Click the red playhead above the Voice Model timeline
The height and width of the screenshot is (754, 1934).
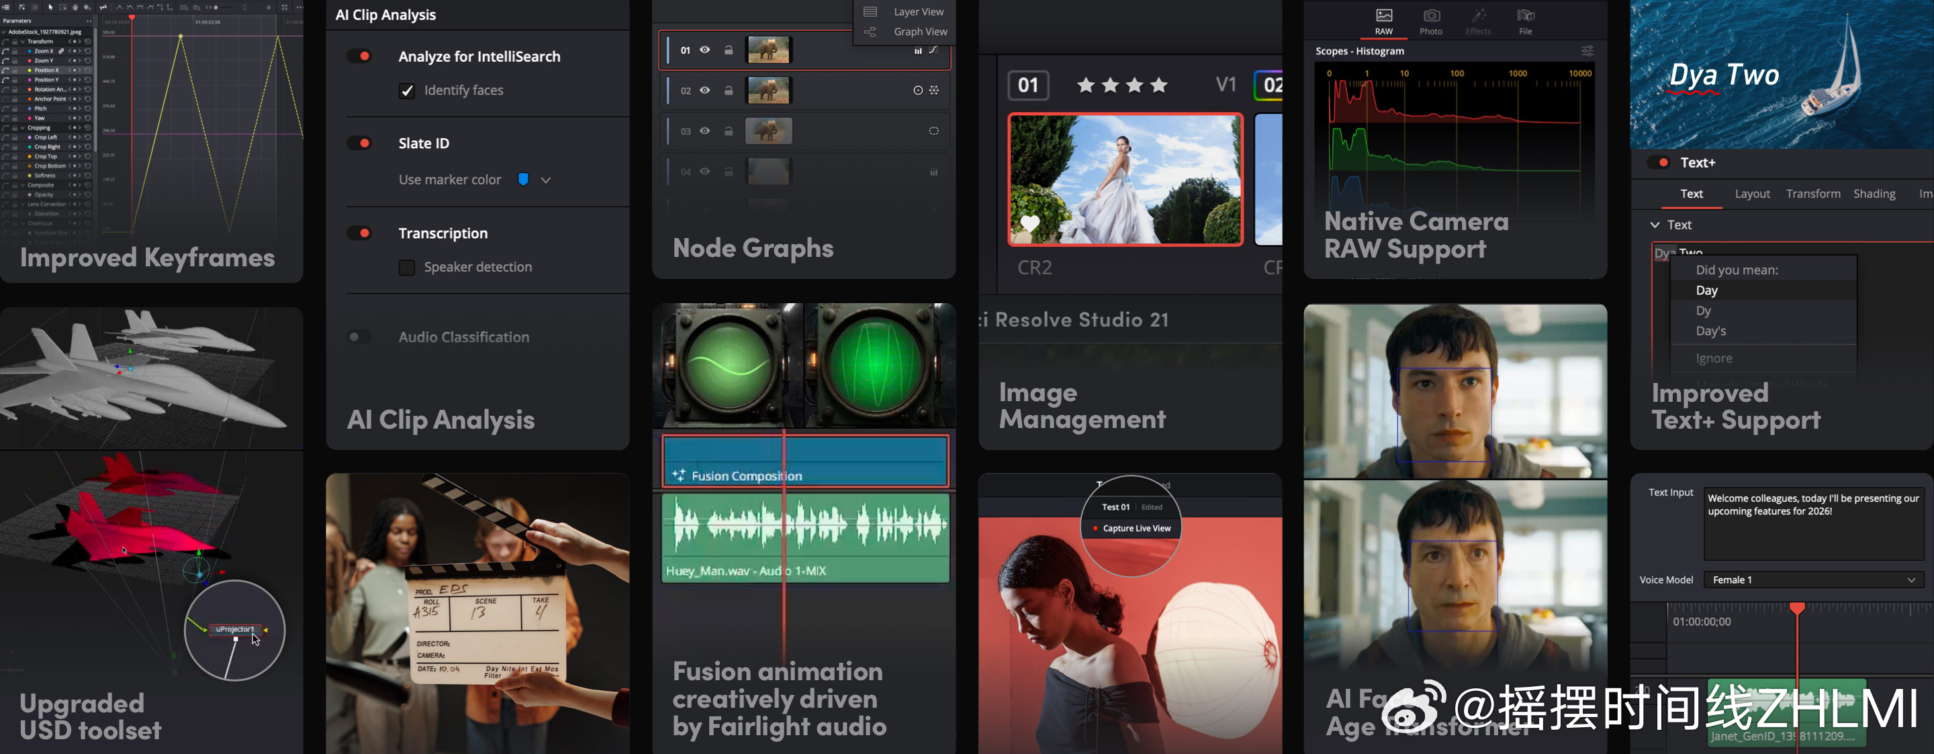(1796, 608)
